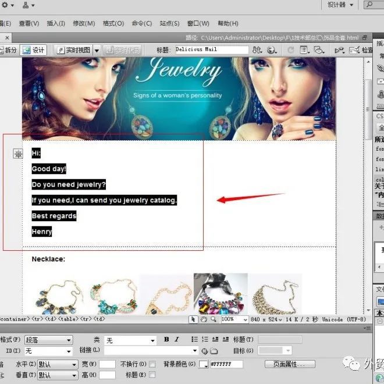Image resolution: width=384 pixels, height=384 pixels.
Task: Click the last <td> tag selector
Action: 99,319
